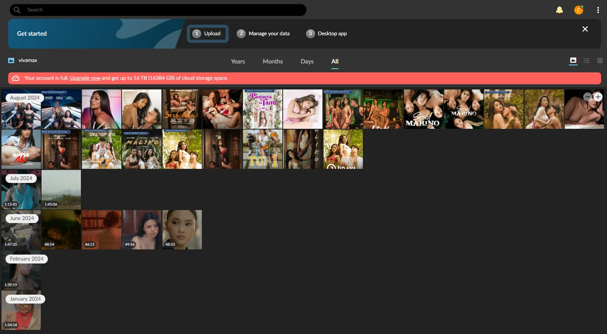Viewport: 607px width, 334px height.
Task: Follow the Upgrade now link
Action: click(x=85, y=78)
